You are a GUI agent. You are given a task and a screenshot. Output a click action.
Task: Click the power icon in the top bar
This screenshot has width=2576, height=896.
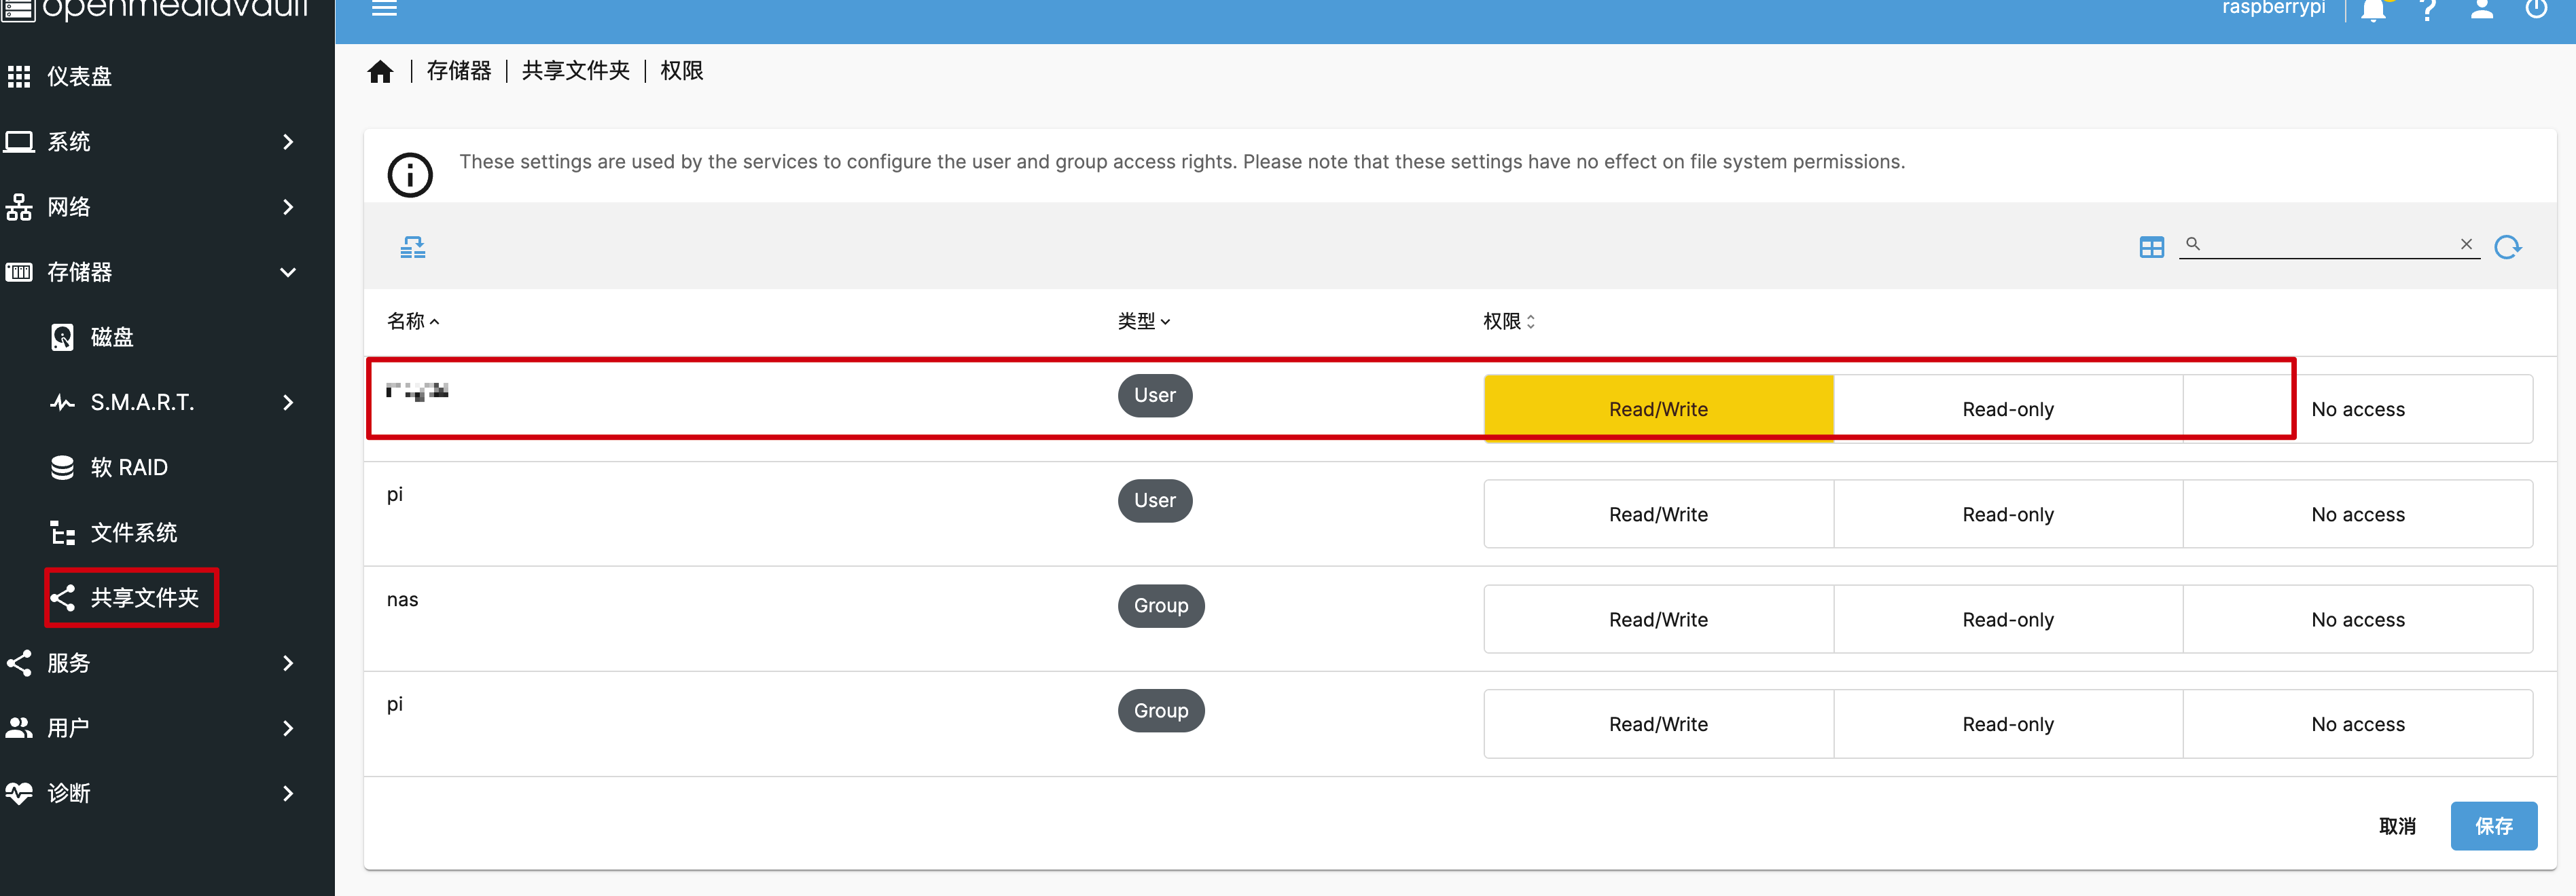click(2536, 9)
